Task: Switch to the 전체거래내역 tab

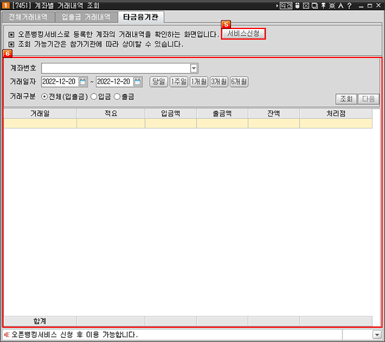Action: tap(28, 17)
